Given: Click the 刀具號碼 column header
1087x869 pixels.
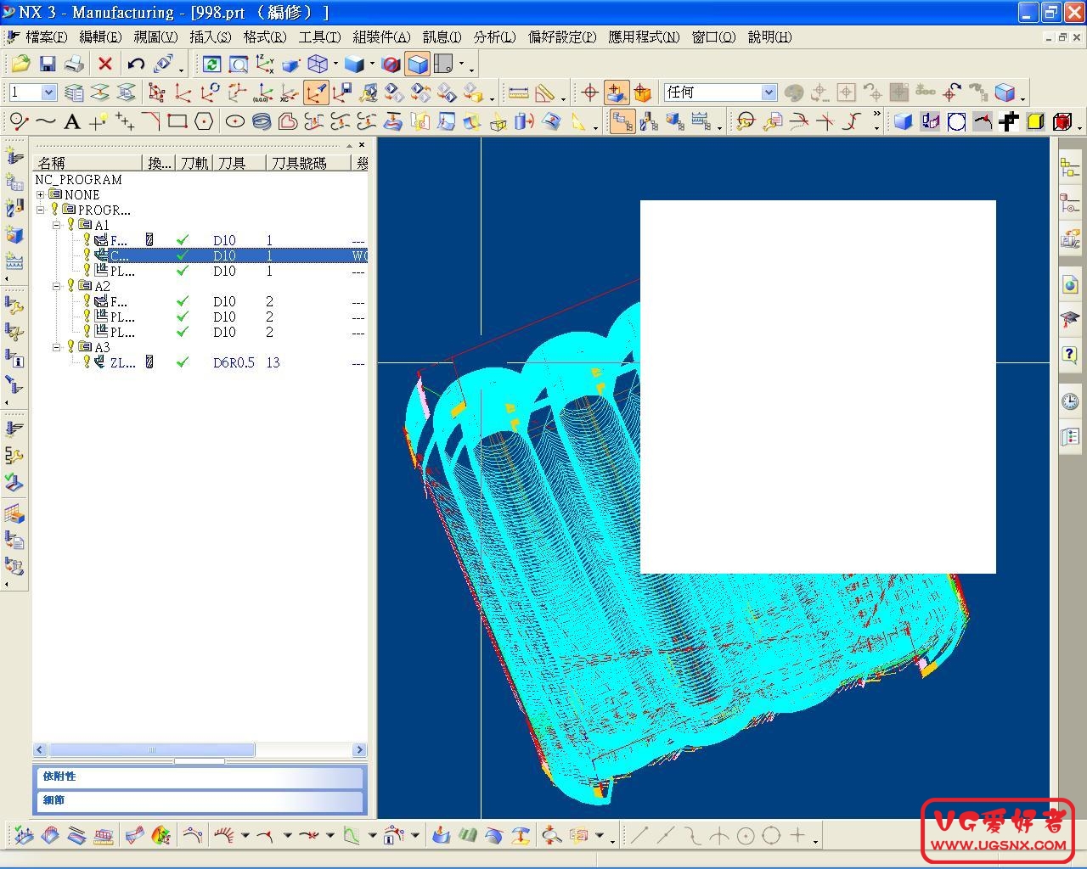Looking at the screenshot, I should [x=309, y=163].
